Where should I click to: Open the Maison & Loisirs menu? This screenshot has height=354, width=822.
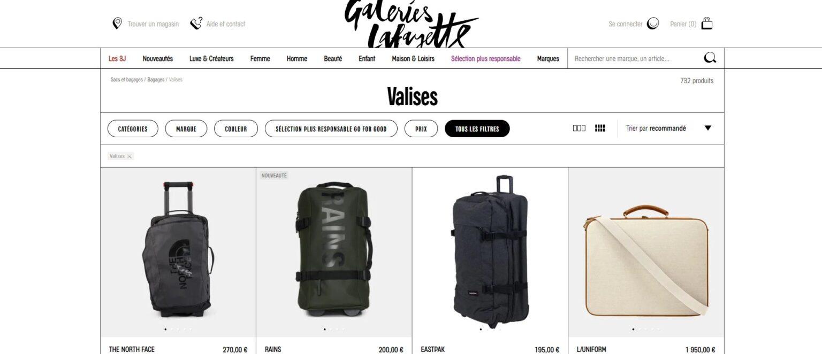coord(413,59)
